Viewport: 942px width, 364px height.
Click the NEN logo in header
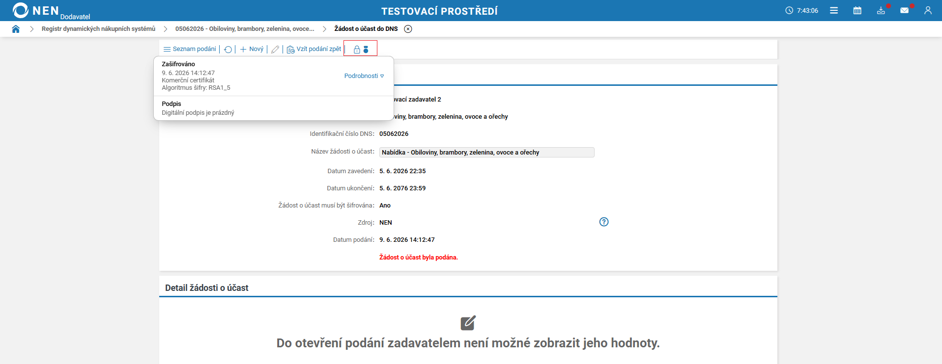coord(36,10)
